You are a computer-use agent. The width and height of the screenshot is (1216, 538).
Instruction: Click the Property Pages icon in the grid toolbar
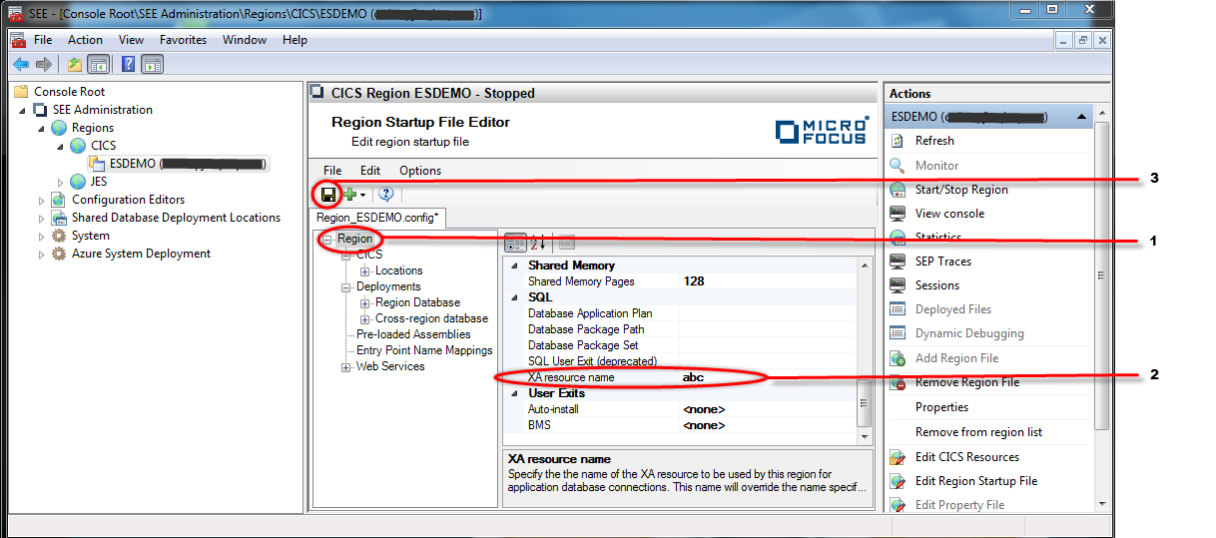(565, 243)
